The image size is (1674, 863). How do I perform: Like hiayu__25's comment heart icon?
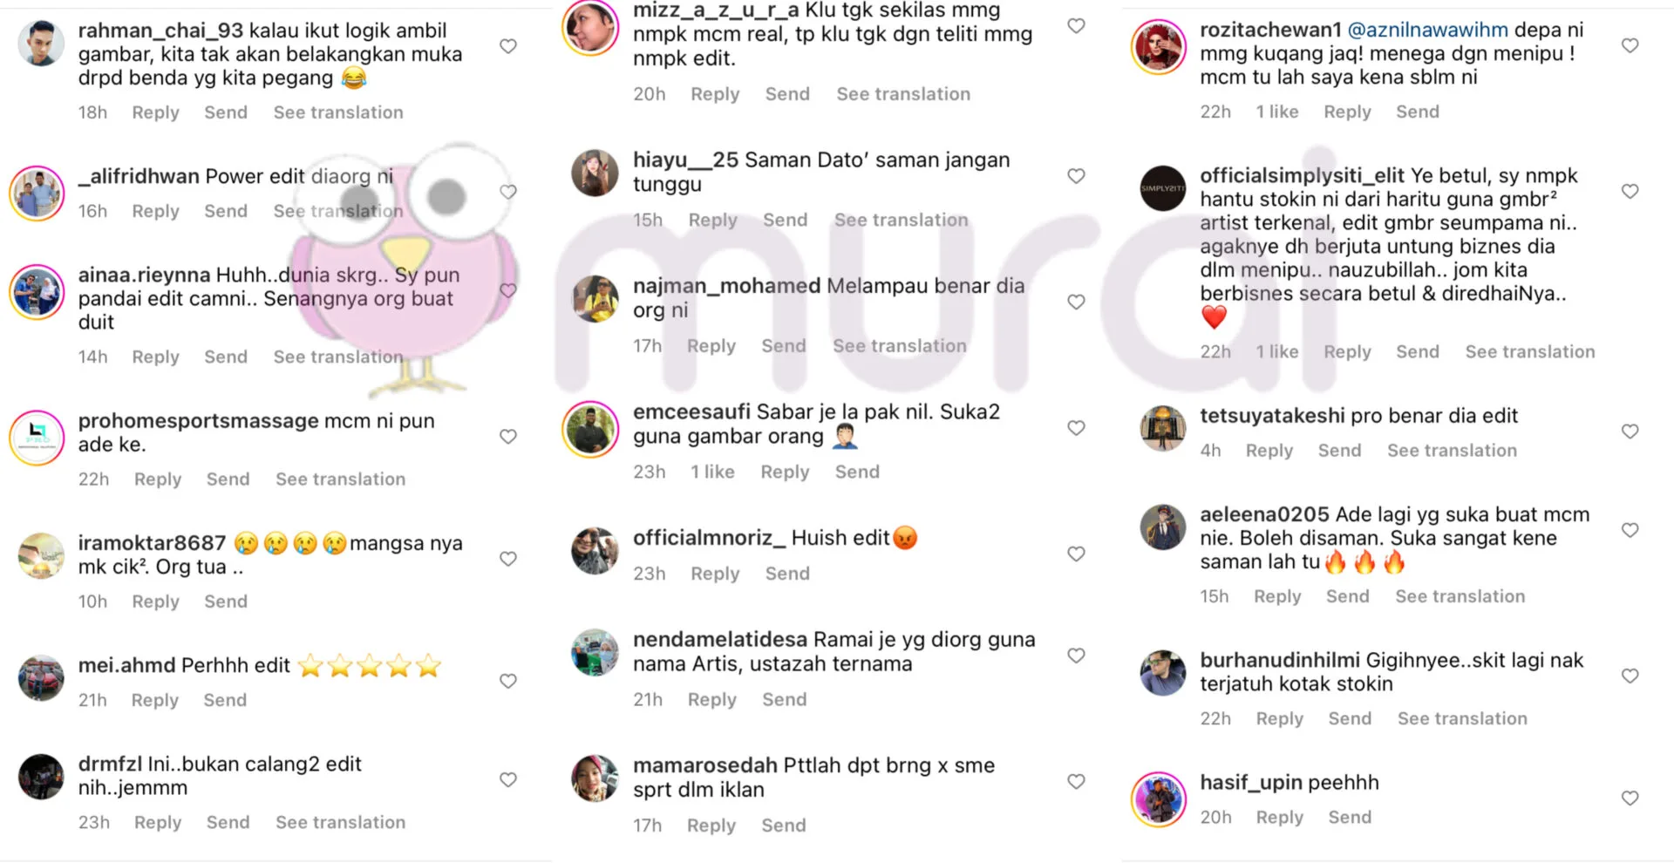1077,176
